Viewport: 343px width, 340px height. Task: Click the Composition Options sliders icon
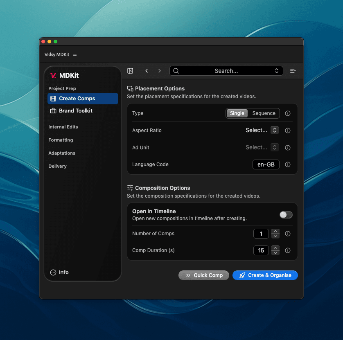tap(130, 188)
